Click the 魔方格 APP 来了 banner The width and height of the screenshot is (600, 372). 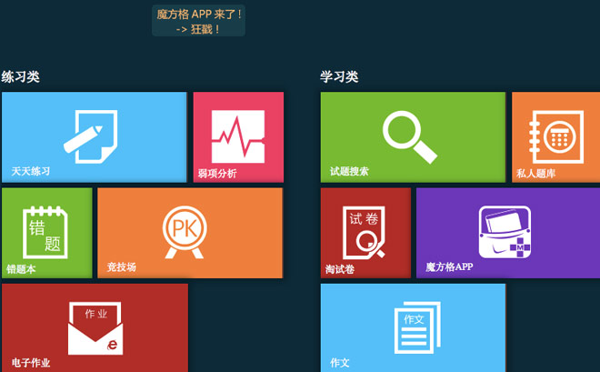pyautogui.click(x=199, y=14)
